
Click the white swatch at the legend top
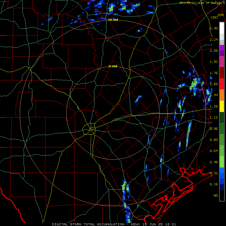(x=222, y=28)
